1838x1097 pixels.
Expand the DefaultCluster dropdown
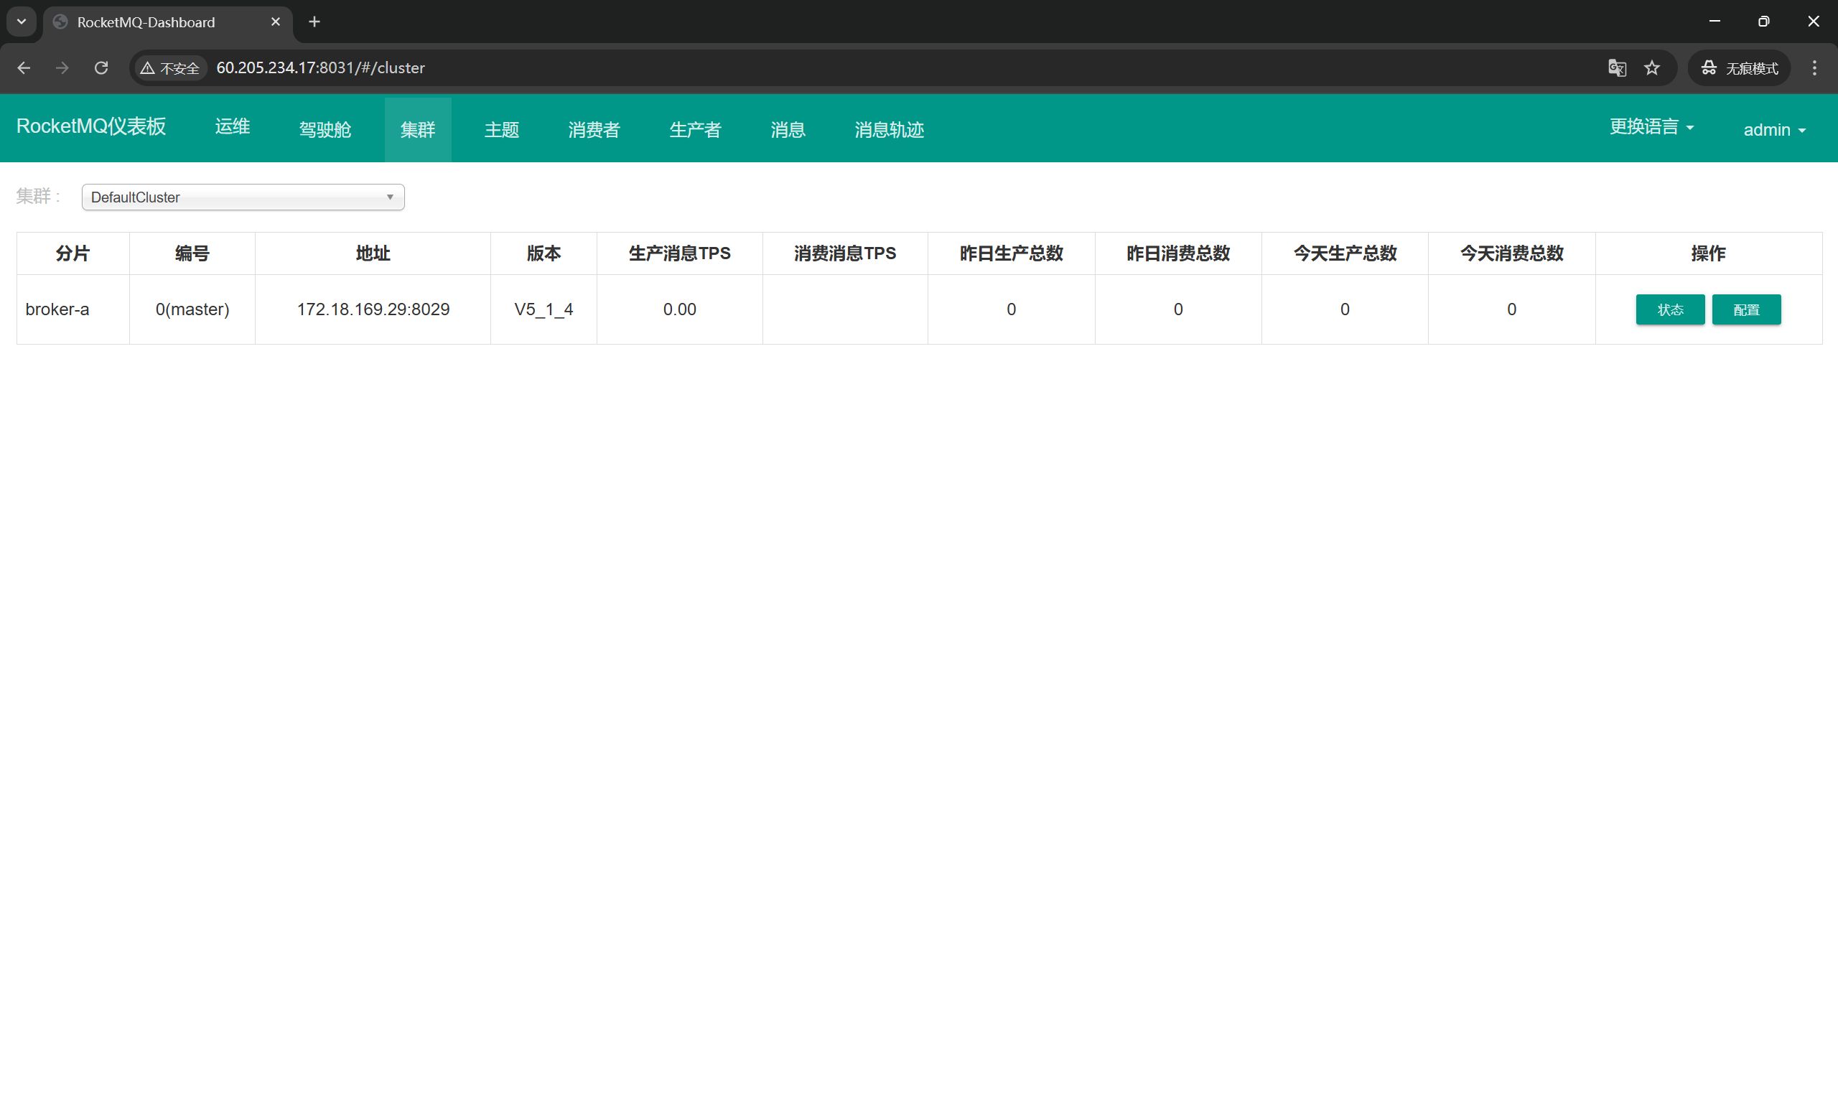pyautogui.click(x=243, y=197)
